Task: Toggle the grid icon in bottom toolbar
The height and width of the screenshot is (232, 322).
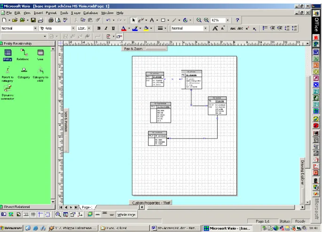Action: [x=33, y=214]
